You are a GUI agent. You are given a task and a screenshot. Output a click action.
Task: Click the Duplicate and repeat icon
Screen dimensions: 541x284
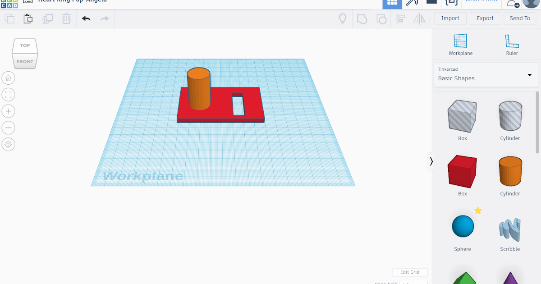pyautogui.click(x=47, y=18)
